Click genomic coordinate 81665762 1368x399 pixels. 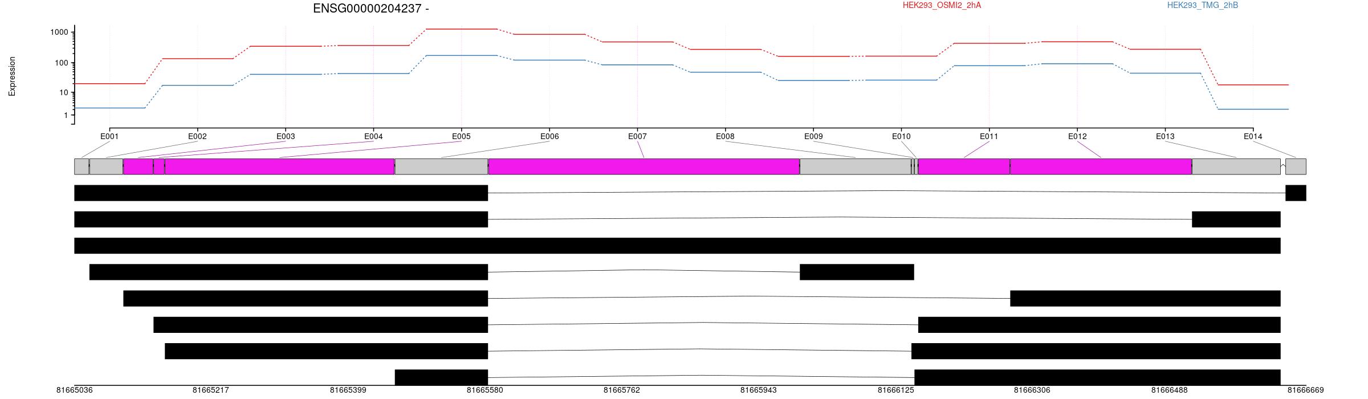click(x=622, y=390)
